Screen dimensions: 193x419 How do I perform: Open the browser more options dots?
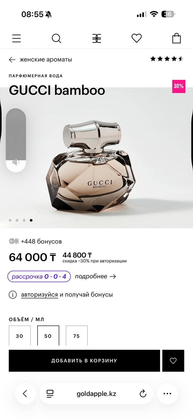167,394
